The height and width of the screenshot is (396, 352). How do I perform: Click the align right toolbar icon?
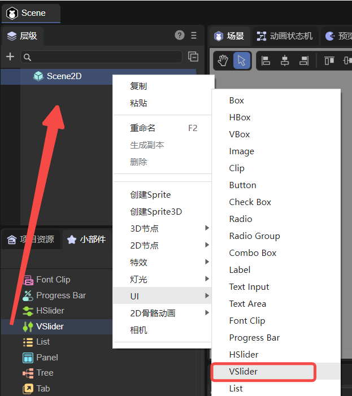point(304,60)
